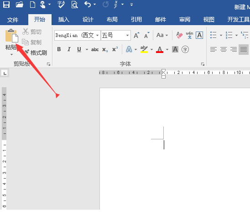Click the Print Preview magnifier icon
Screen dimensions: 250x222
pyautogui.click(x=74, y=5)
